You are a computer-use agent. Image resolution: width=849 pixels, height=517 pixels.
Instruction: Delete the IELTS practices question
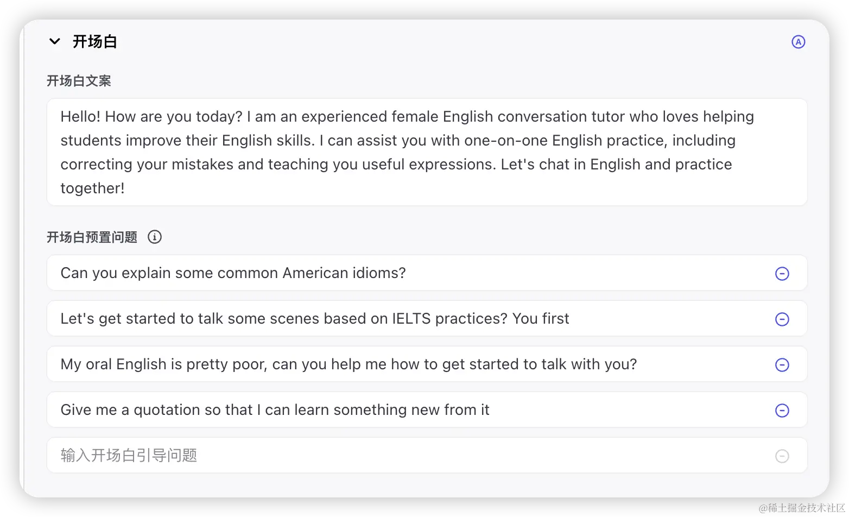[782, 319]
